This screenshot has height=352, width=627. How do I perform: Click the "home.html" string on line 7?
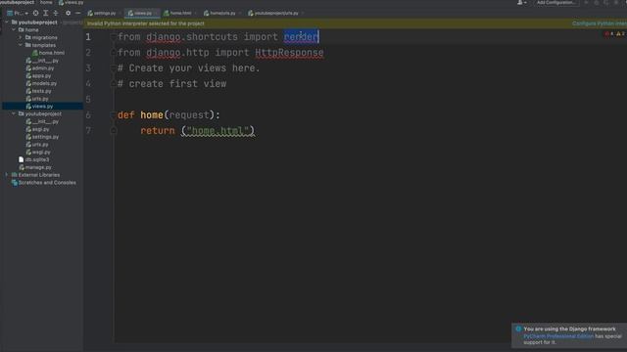click(x=217, y=130)
